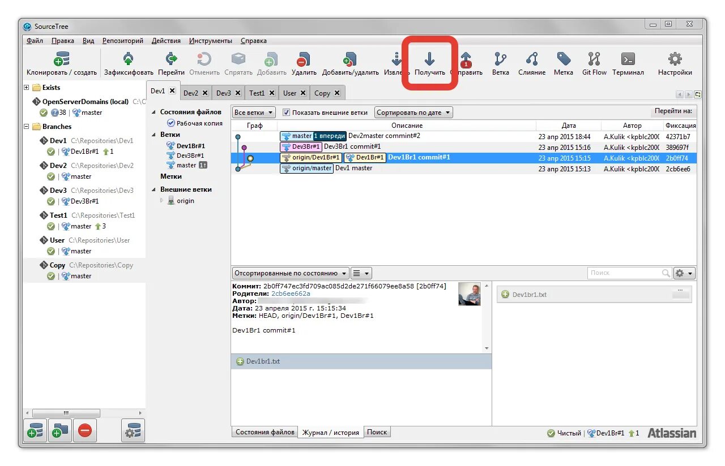The width and height of the screenshot is (725, 466).
Task: Close the User tab
Action: pos(303,93)
